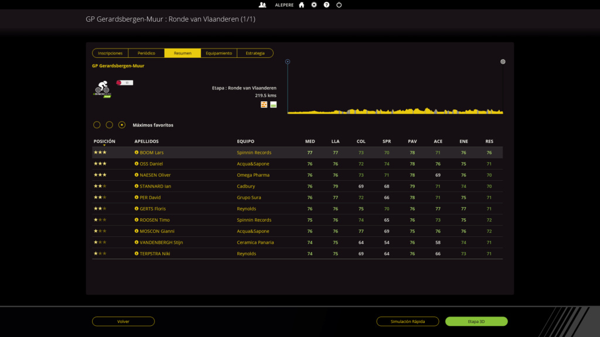The height and width of the screenshot is (337, 600).
Task: Open info icon for STANNARD Ian
Action: coord(136,186)
